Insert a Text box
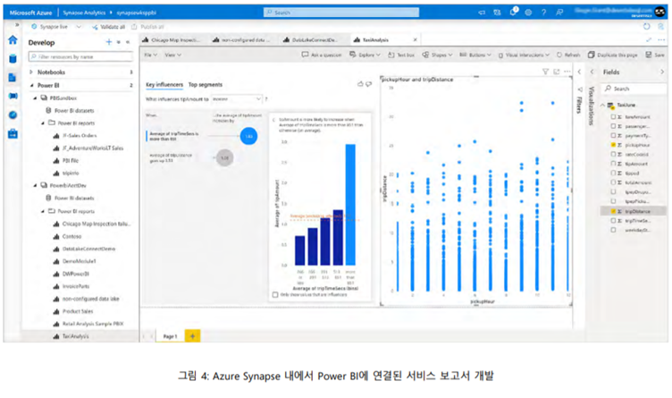The image size is (672, 398). pos(401,55)
